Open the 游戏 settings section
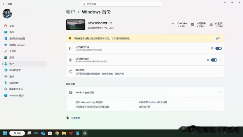The image size is (243, 137). point(12,76)
